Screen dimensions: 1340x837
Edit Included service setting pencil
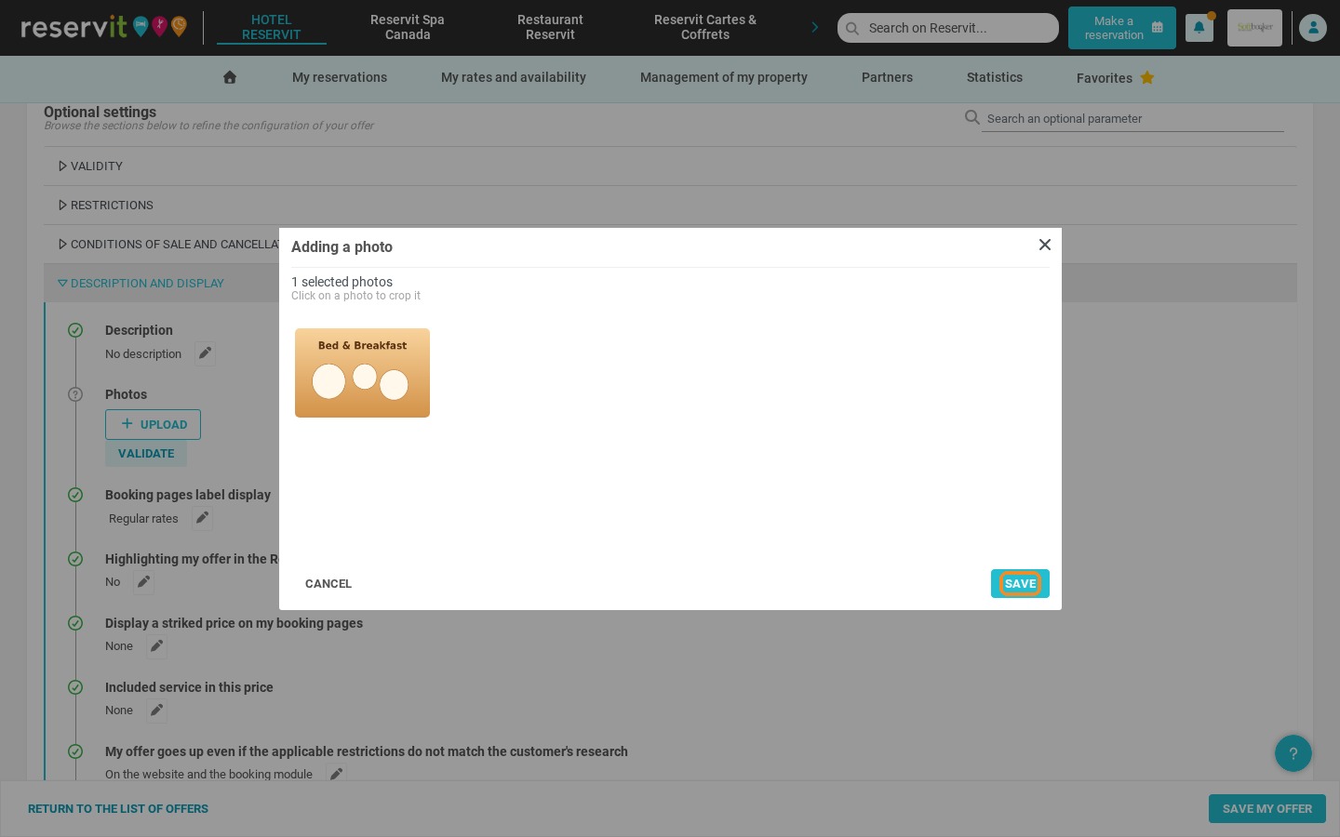click(x=156, y=711)
